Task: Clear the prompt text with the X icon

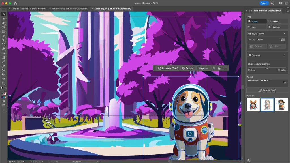Action: 285,83
